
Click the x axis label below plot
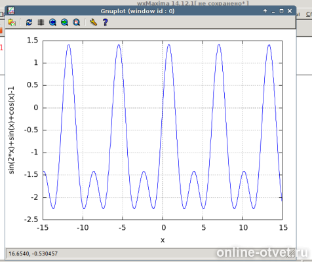click(x=163, y=240)
